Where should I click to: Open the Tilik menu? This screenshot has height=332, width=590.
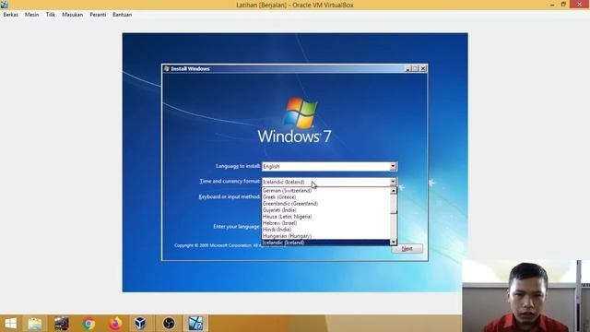tap(51, 15)
